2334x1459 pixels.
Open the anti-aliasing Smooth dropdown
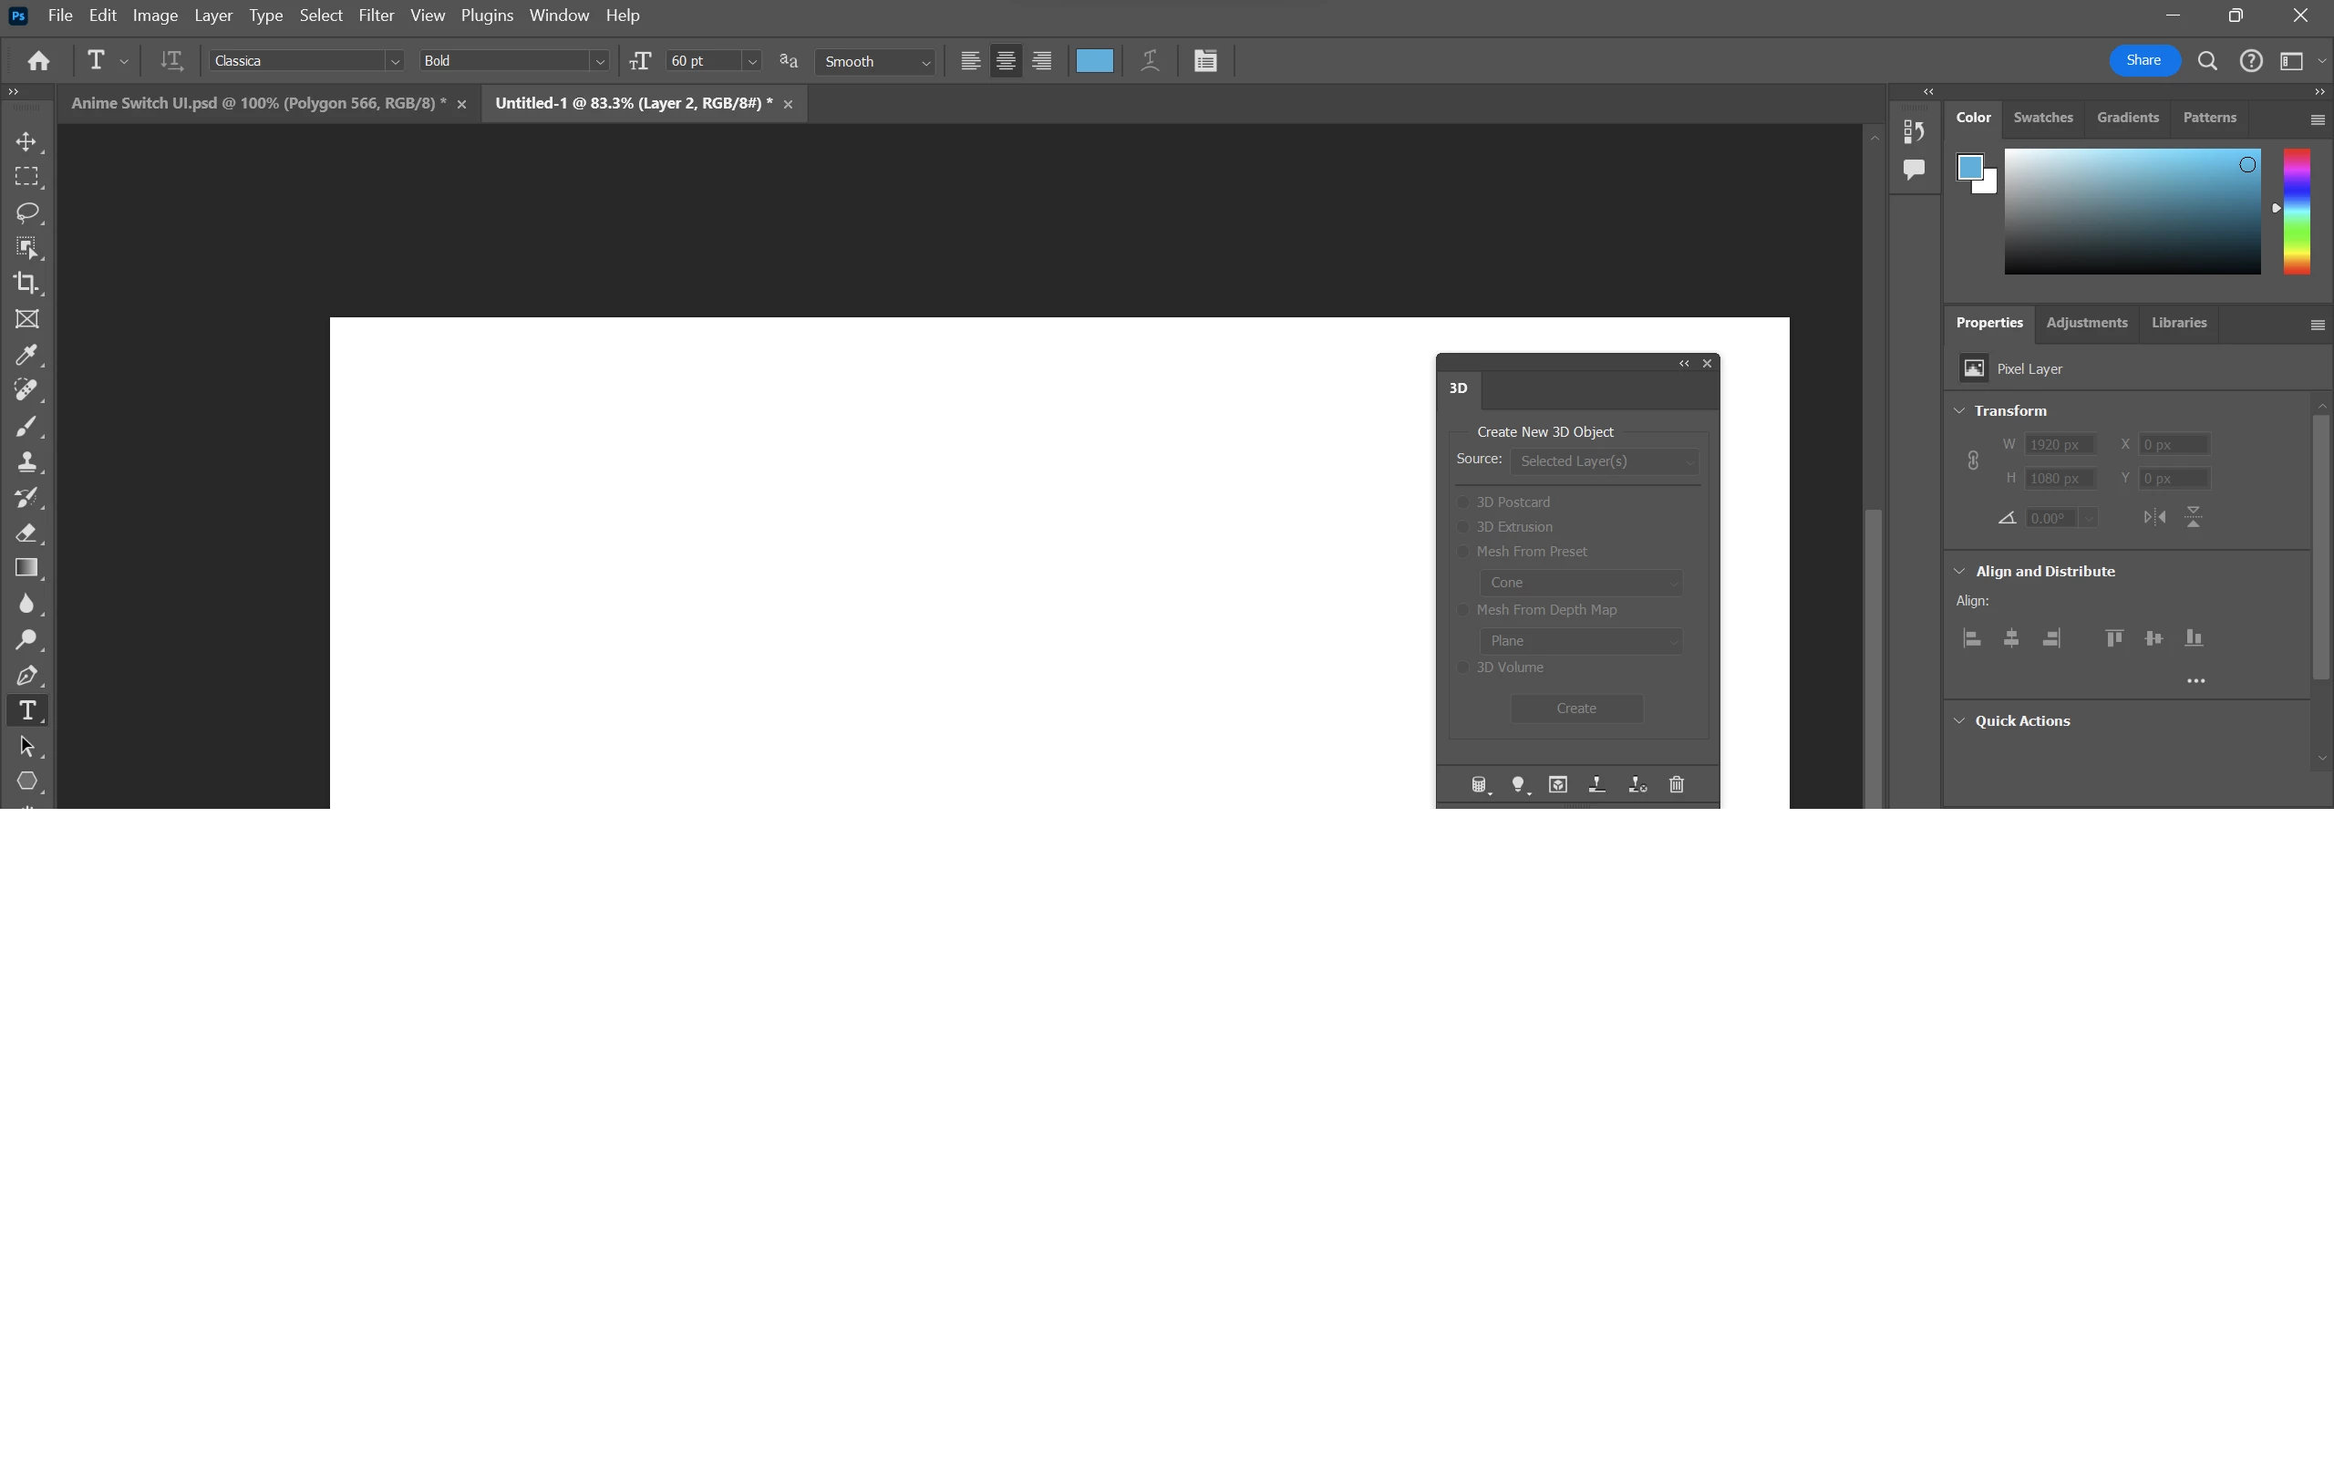click(x=876, y=61)
